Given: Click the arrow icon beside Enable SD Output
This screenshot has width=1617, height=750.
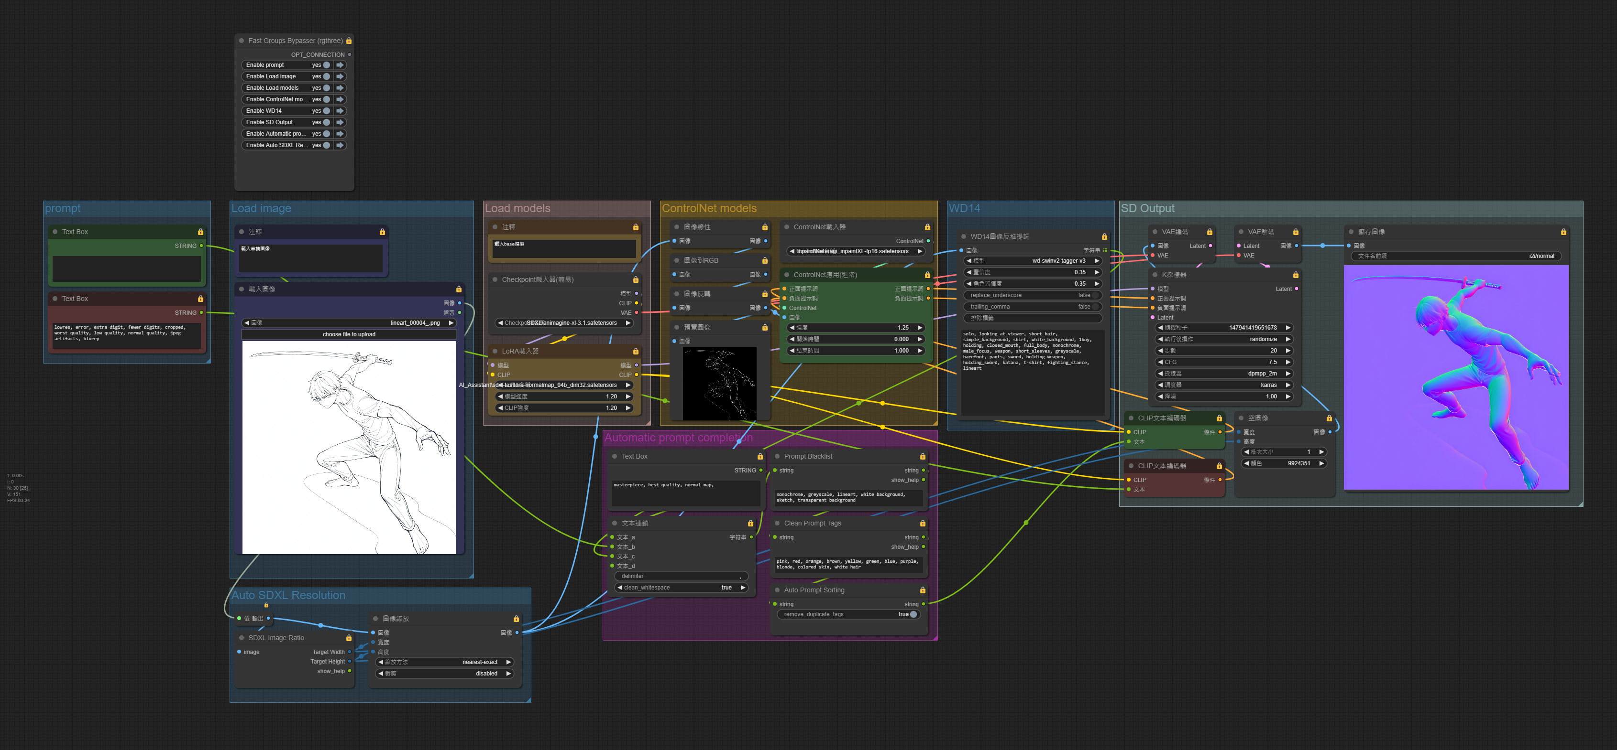Looking at the screenshot, I should coord(340,122).
